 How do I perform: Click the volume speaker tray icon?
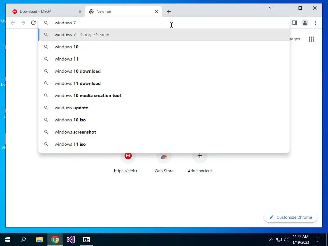[286, 240]
